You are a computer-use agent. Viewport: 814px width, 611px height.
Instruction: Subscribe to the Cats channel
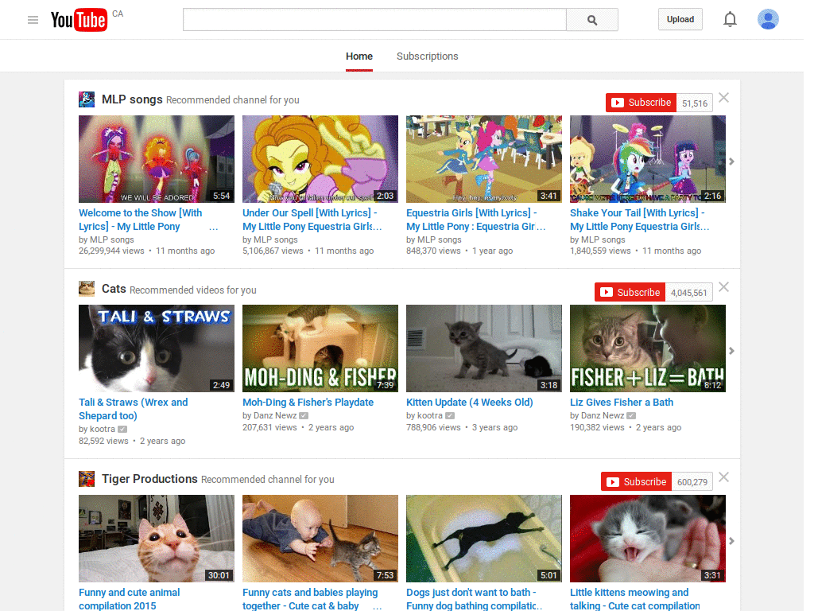(630, 292)
